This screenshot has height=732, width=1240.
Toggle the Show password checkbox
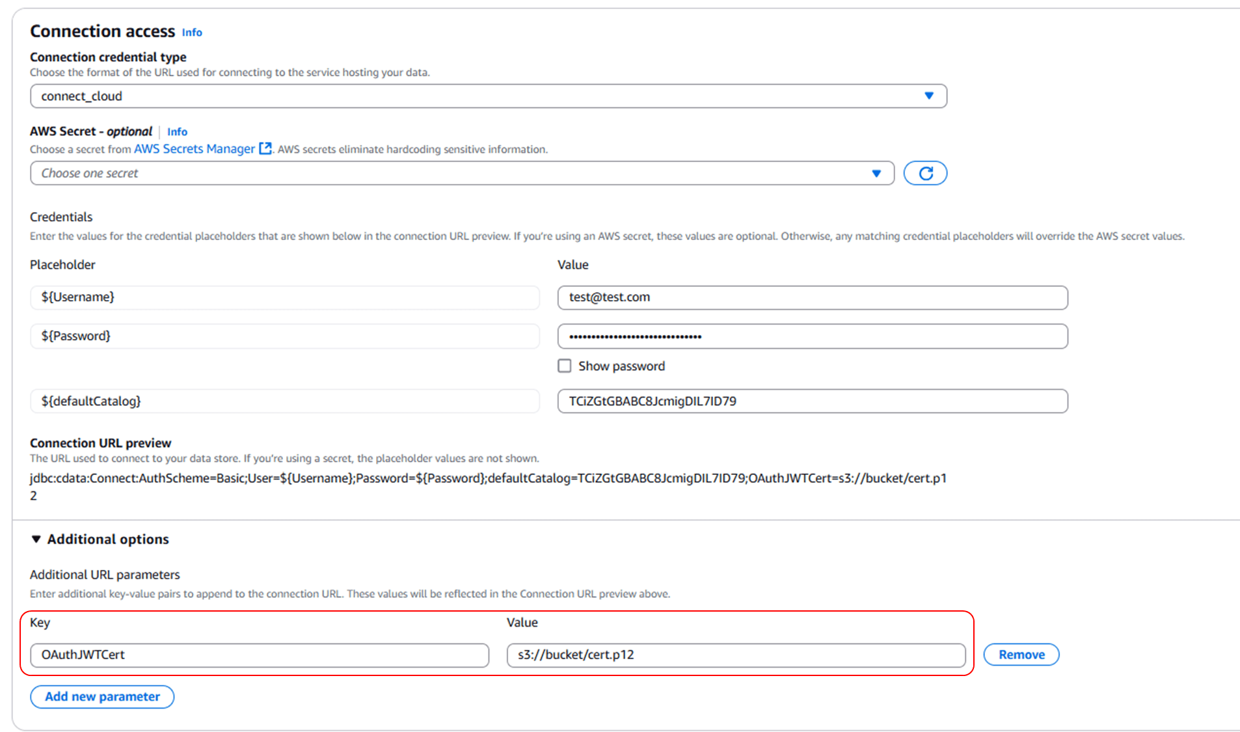coord(563,366)
